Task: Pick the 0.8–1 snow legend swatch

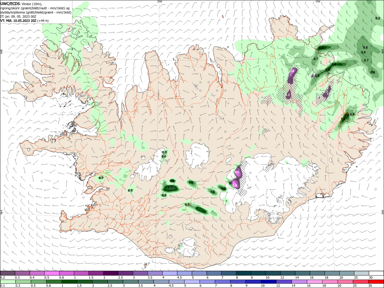Action: (67, 273)
